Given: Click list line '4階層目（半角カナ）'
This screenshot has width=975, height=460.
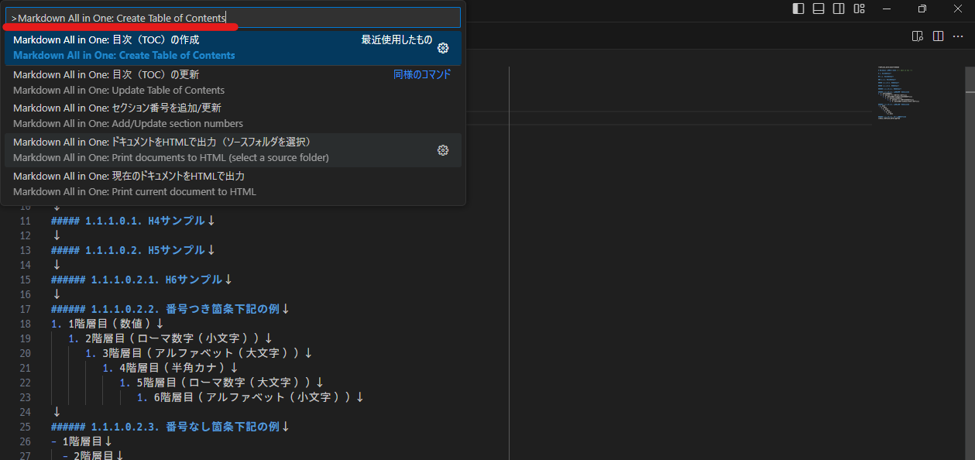Looking at the screenshot, I should (170, 368).
